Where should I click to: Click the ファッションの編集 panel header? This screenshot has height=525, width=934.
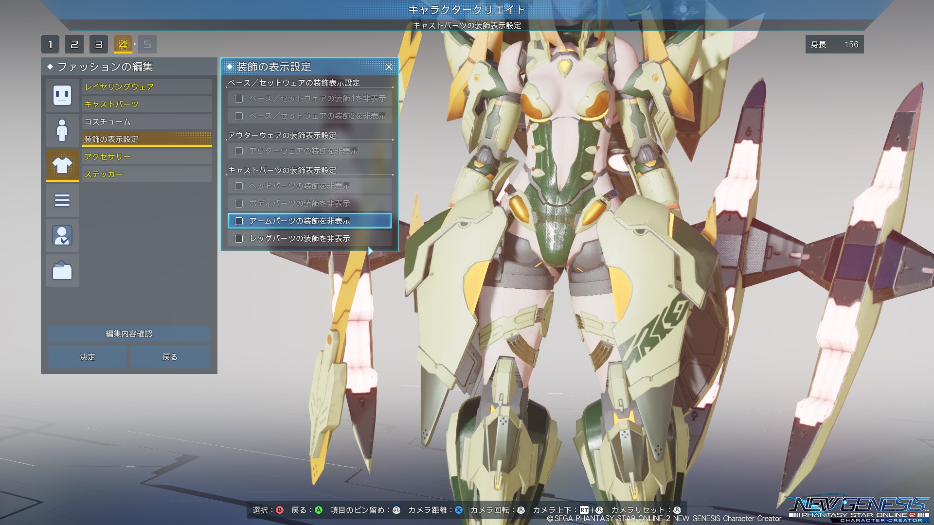pyautogui.click(x=129, y=67)
